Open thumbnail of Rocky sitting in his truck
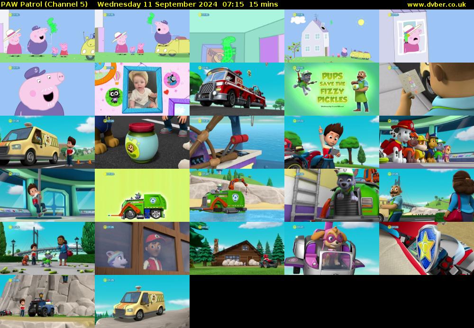Screen dimensions: 474x328 (x=332, y=195)
